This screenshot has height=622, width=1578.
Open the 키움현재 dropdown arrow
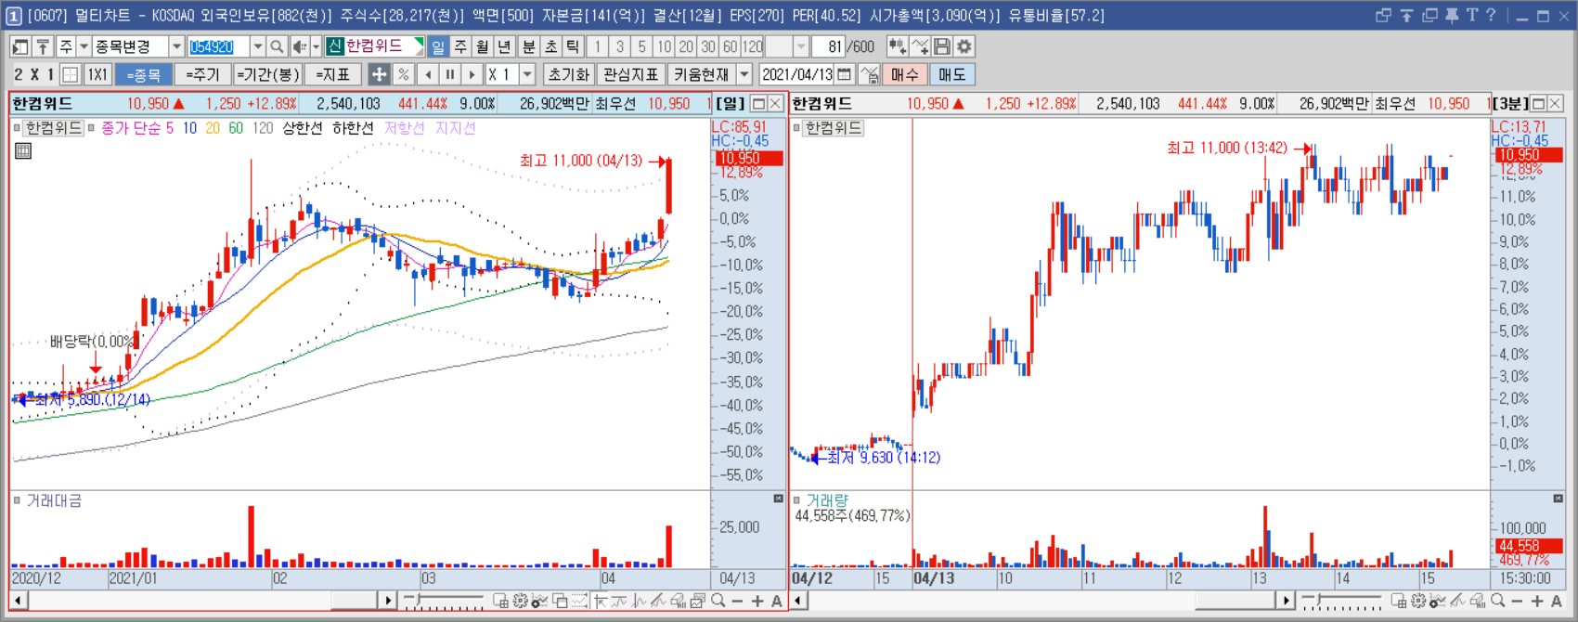[744, 74]
